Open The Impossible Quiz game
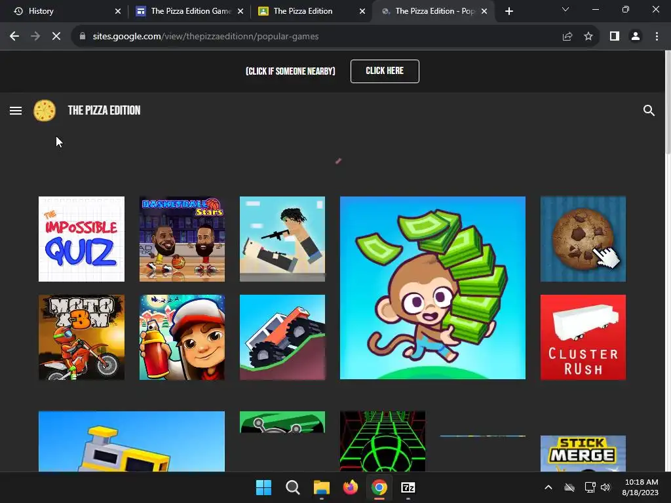Viewport: 671px width, 503px height. [81, 239]
